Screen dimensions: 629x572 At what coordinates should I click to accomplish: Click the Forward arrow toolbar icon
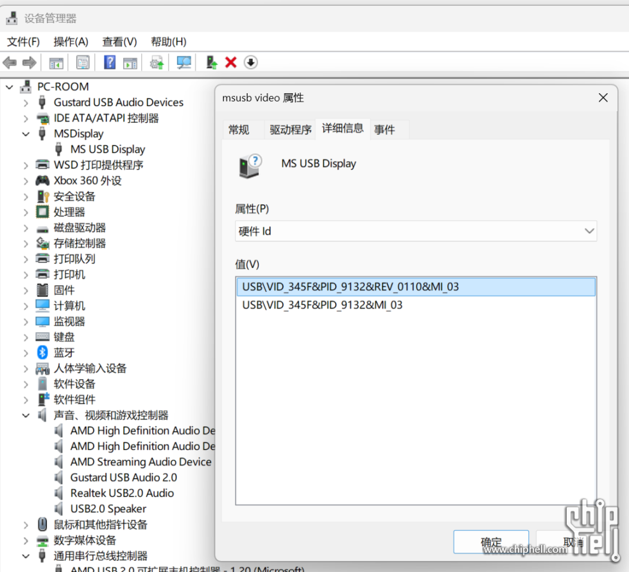30,63
